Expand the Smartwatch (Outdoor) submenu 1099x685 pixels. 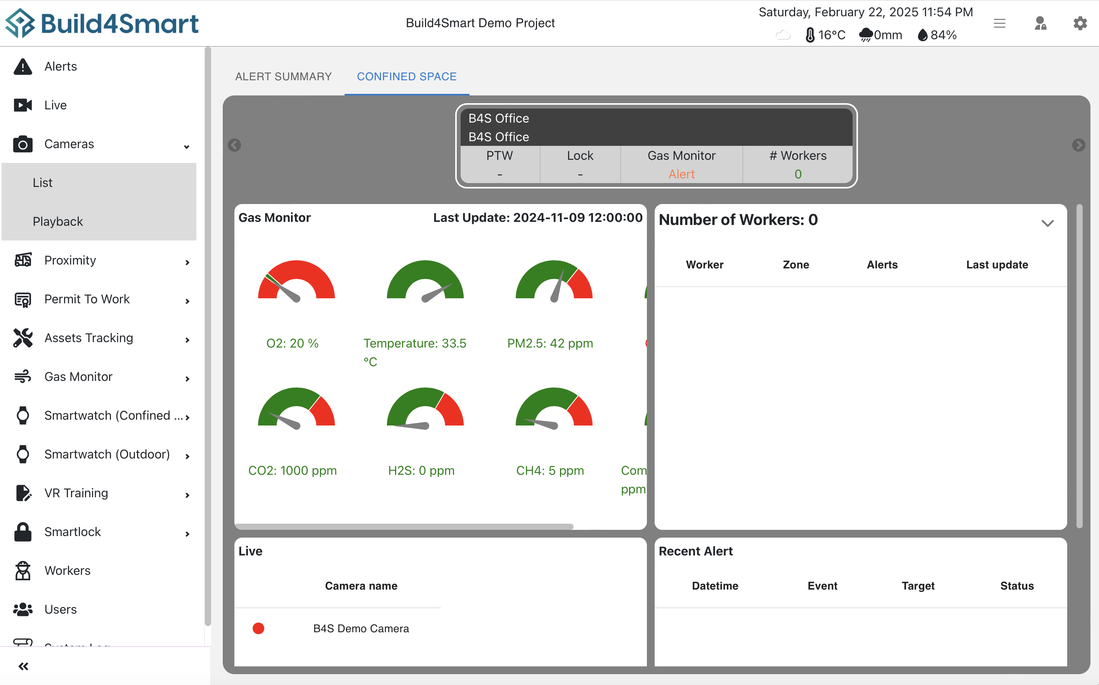187,457
